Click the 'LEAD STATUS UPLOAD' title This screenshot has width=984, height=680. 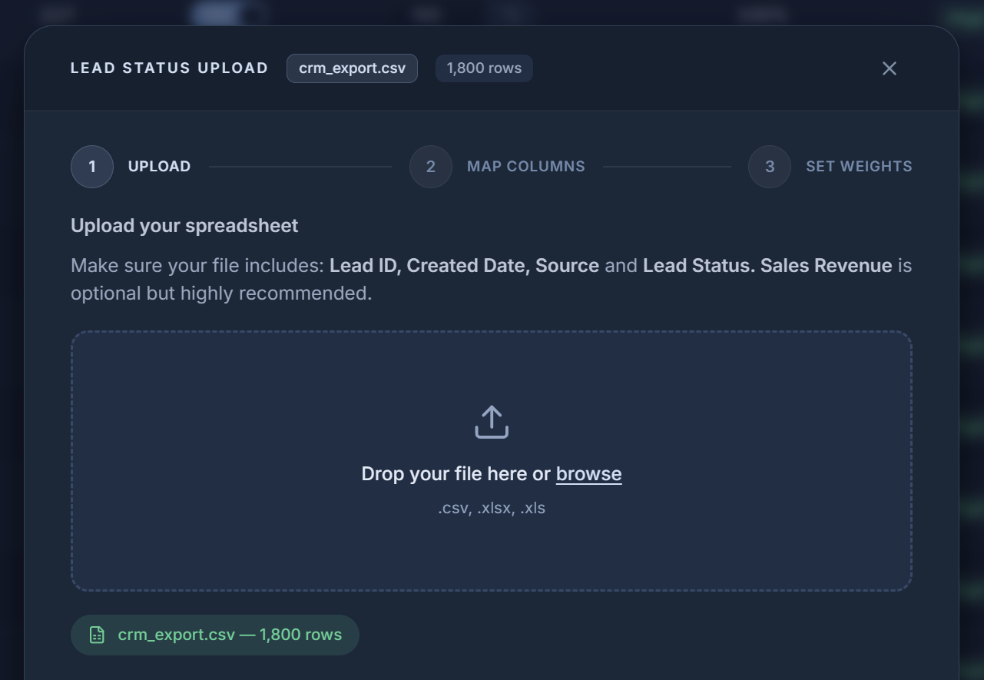pos(170,68)
